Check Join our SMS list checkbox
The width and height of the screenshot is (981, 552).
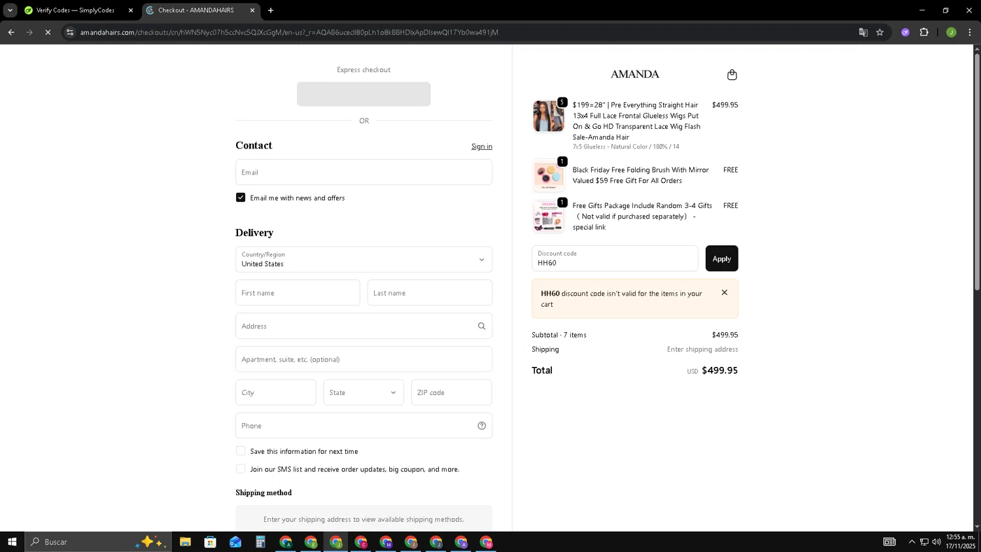tap(241, 468)
